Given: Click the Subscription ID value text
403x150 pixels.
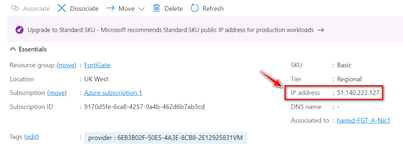Looking at the screenshot, I should pyautogui.click(x=145, y=107).
